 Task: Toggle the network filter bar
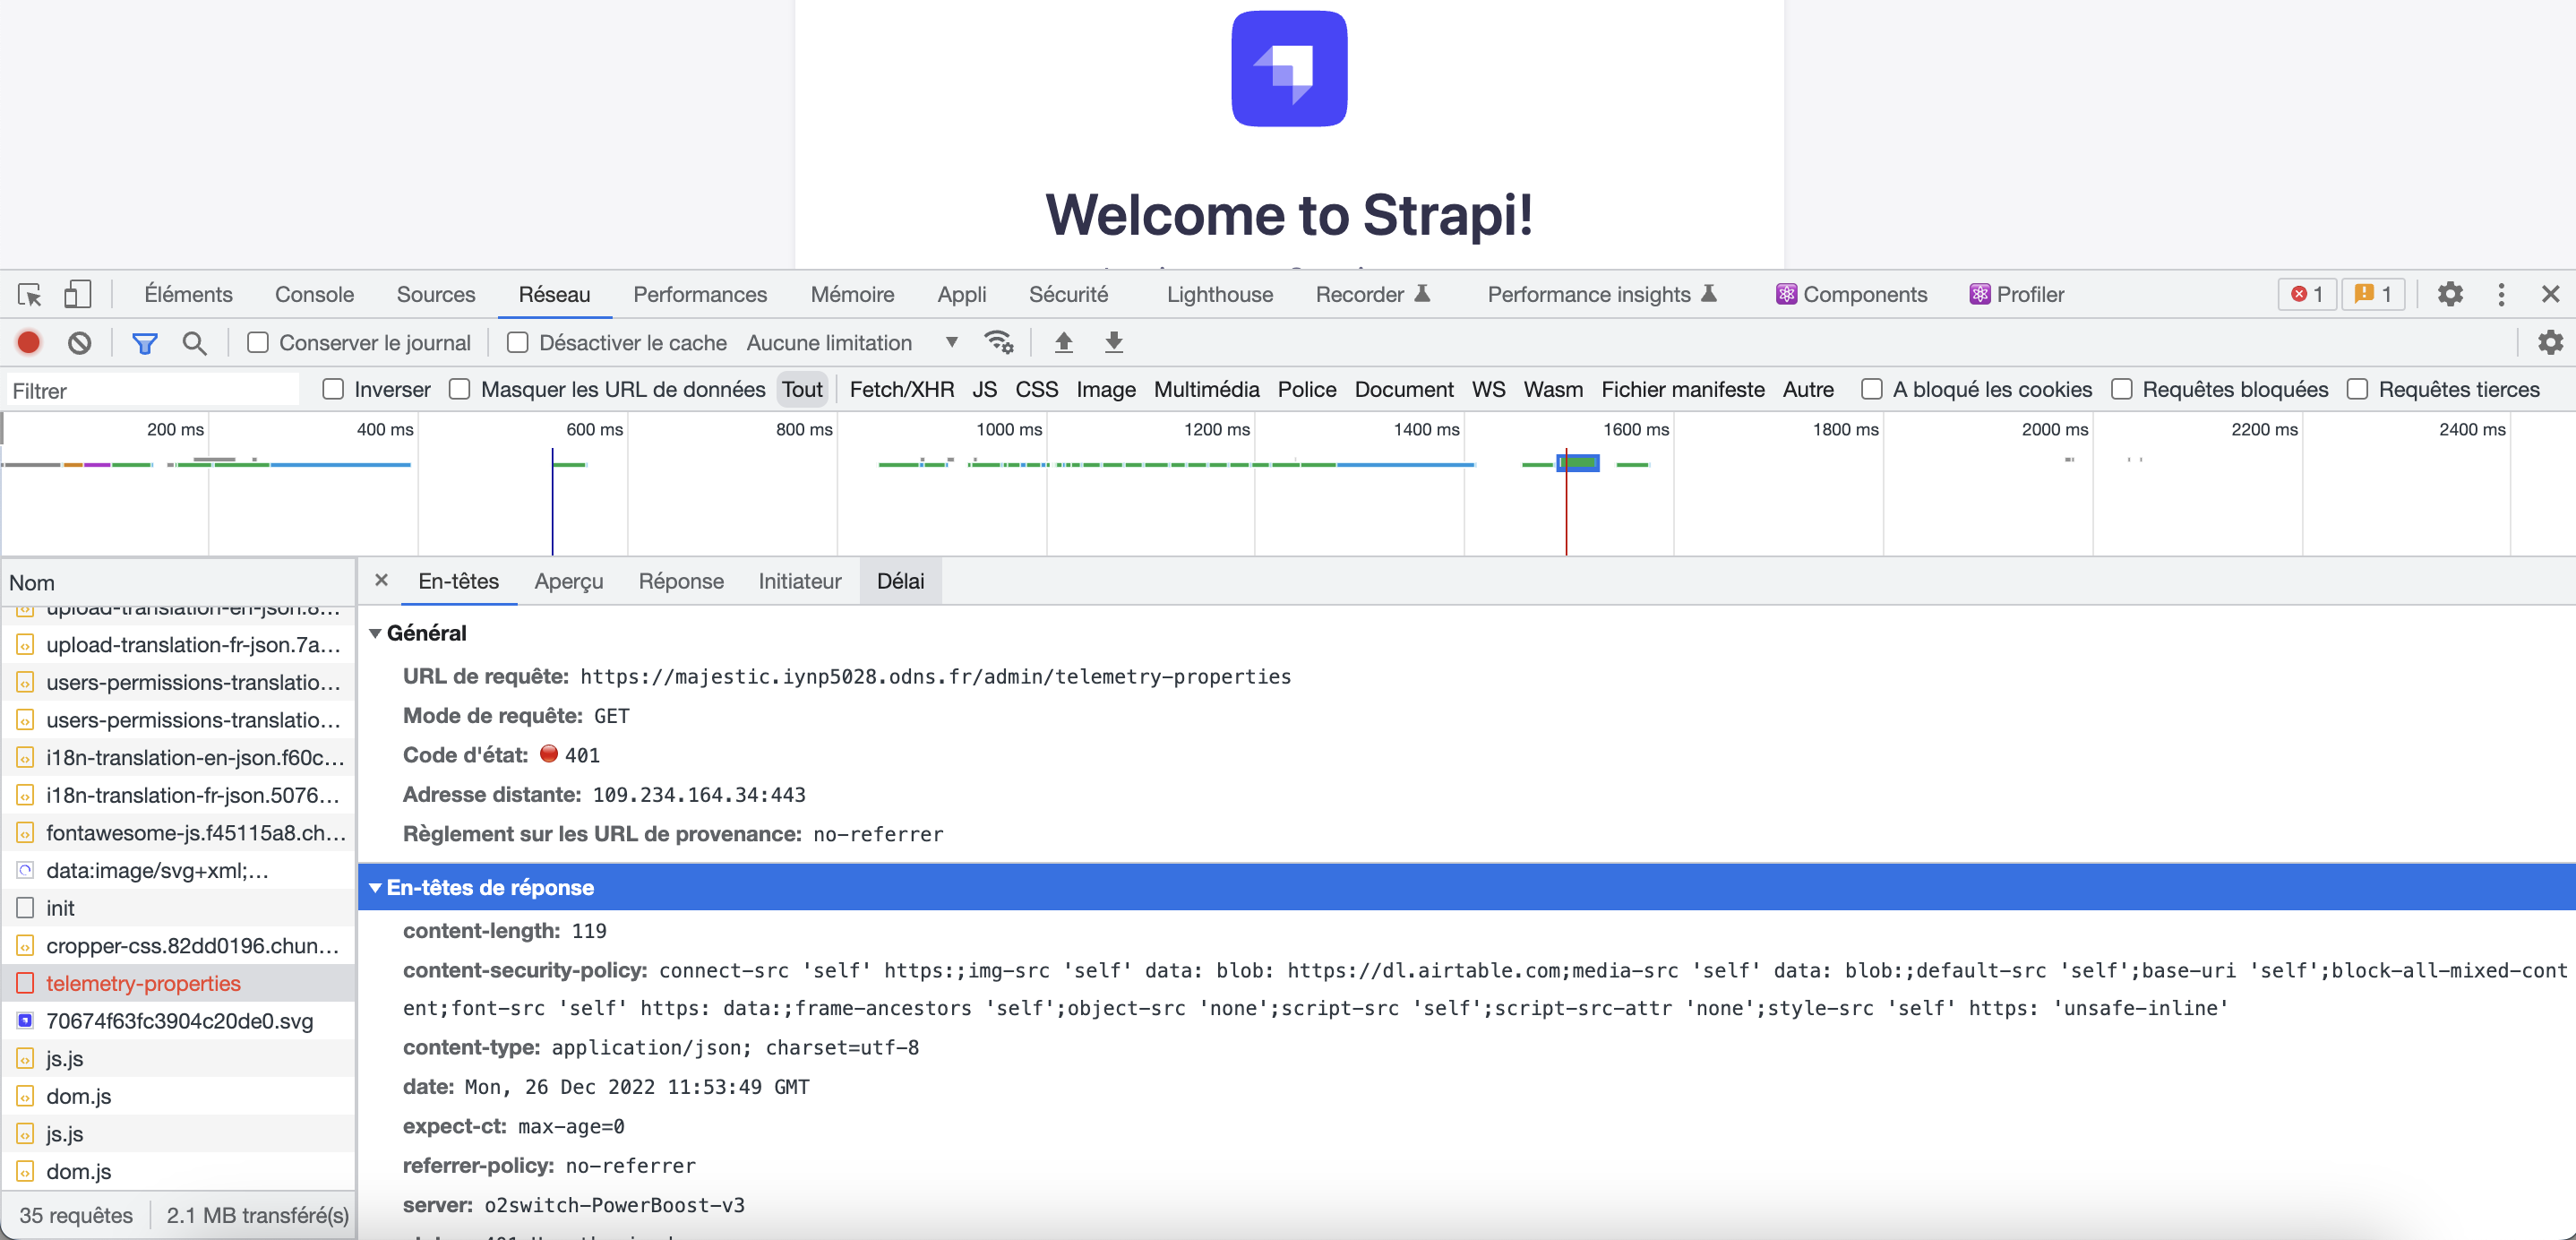tap(145, 342)
